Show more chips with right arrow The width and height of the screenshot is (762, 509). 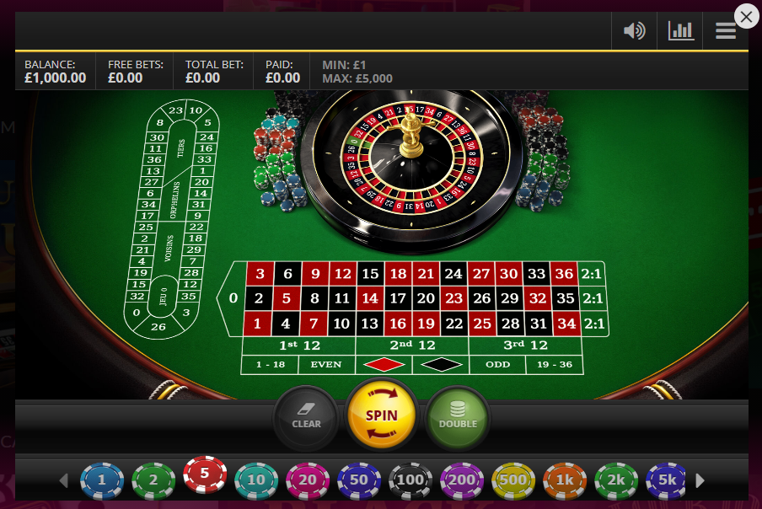coord(700,480)
